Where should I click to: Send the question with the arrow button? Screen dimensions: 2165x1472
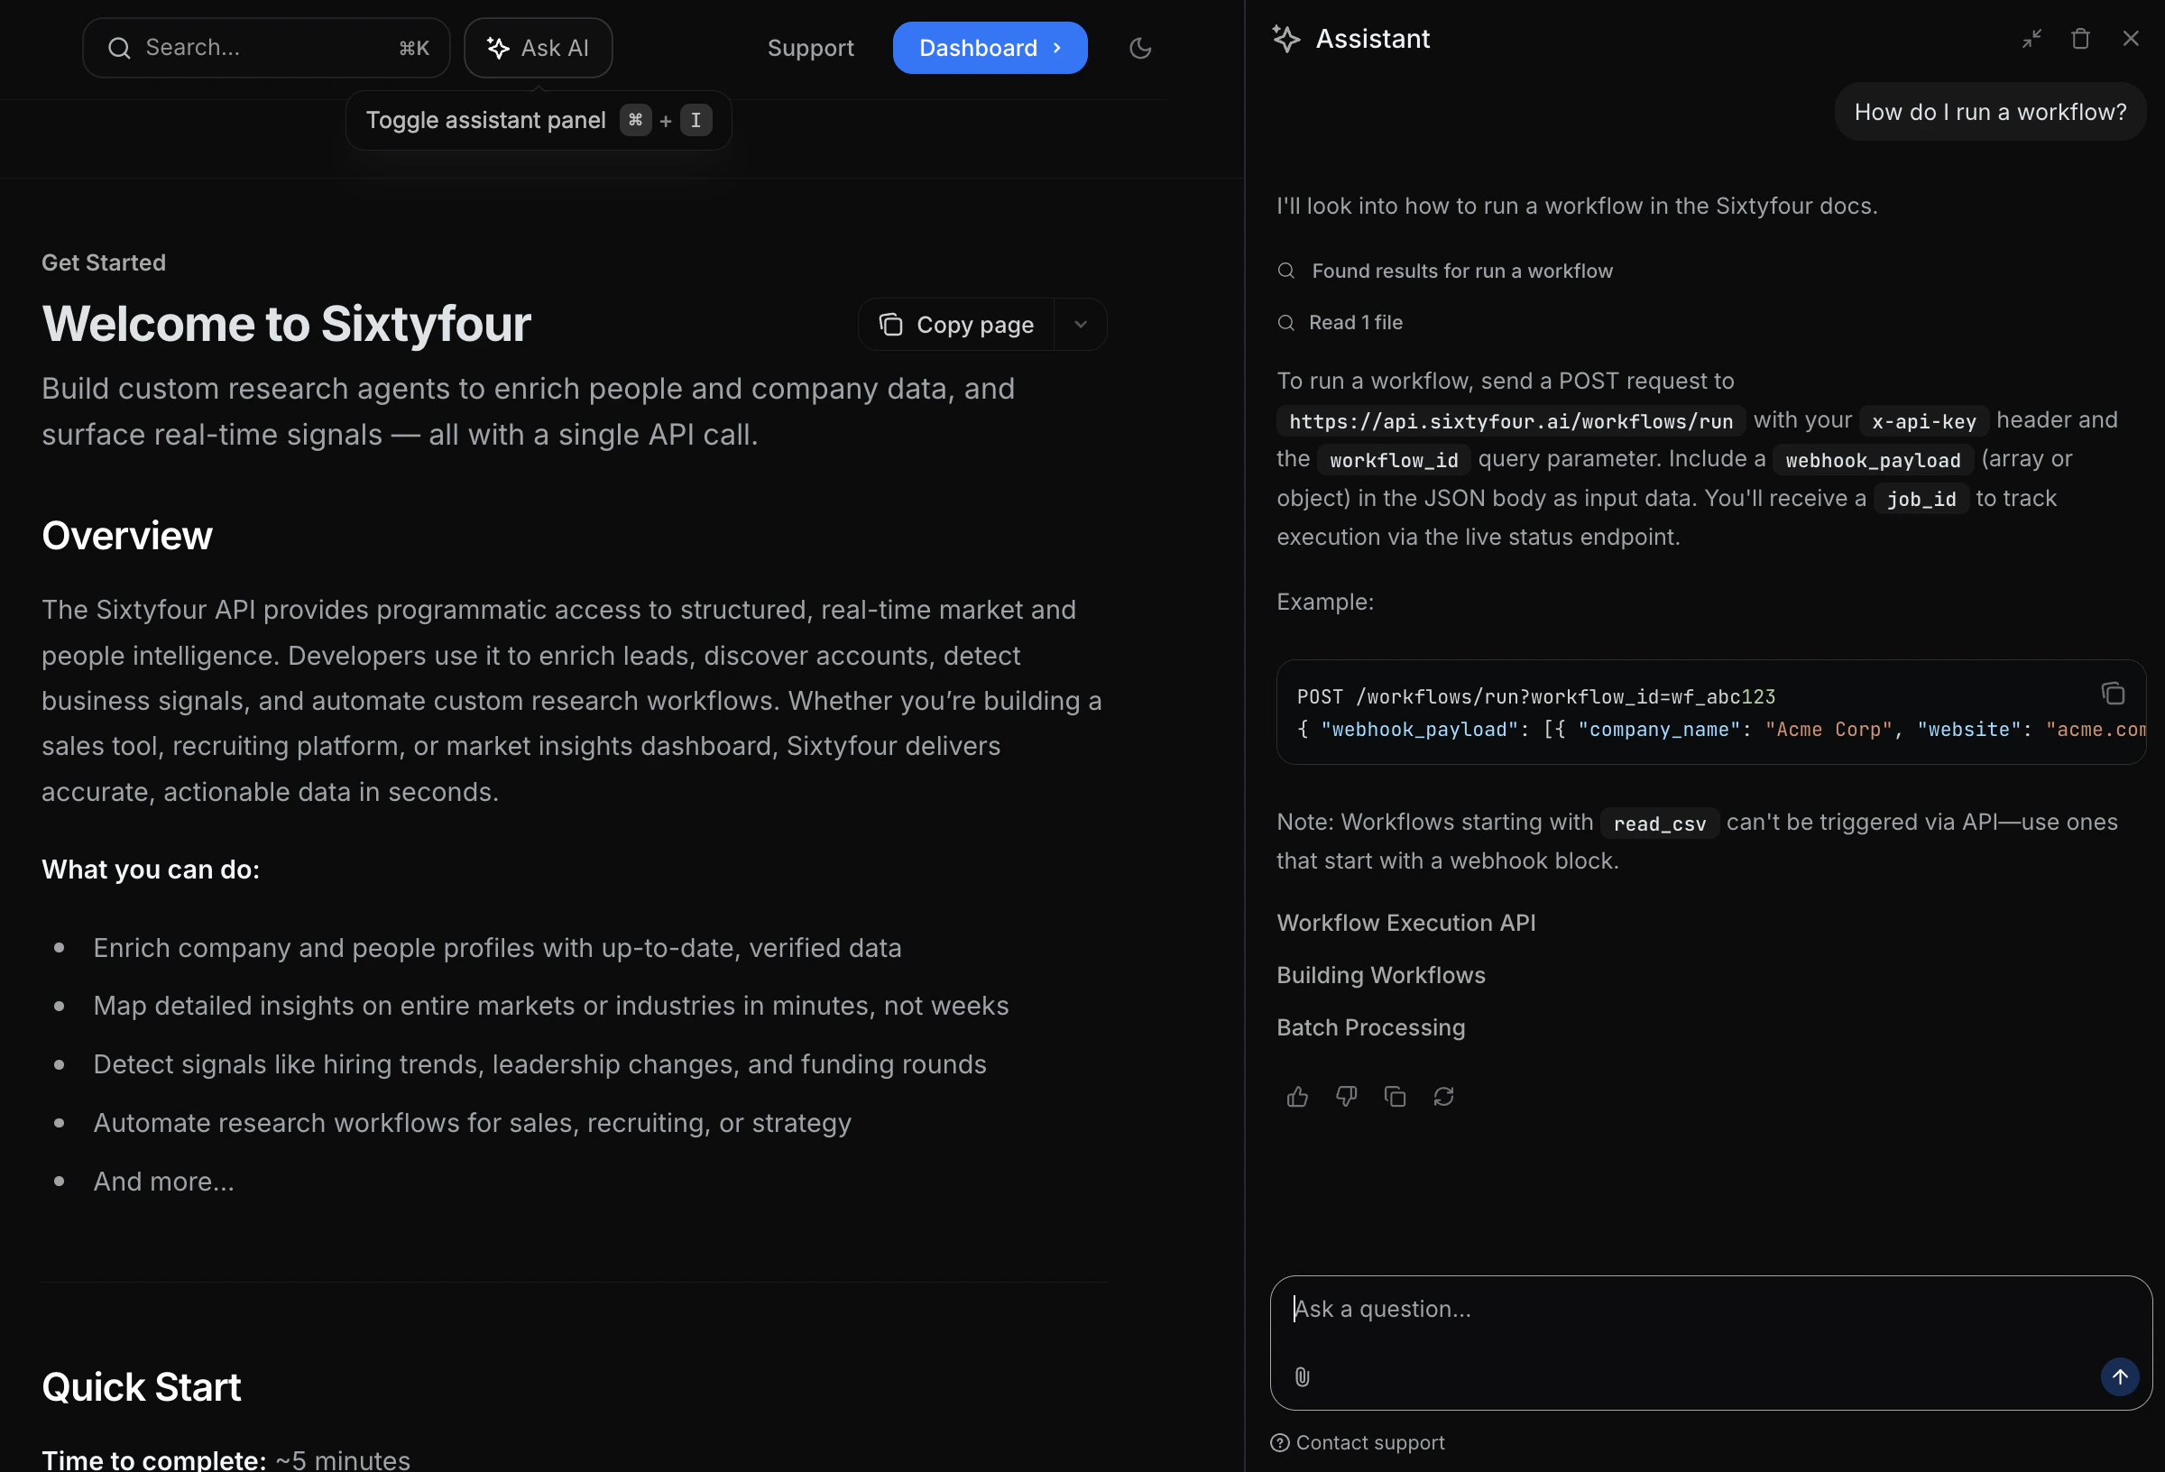2119,1377
